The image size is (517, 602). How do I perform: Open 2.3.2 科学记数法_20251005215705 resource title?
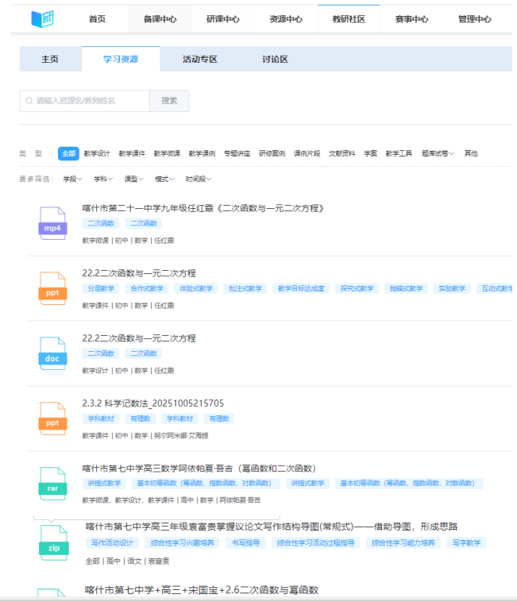pos(152,403)
